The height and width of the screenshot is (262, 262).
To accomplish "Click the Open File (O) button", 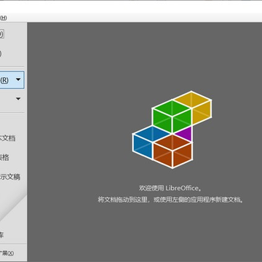I will coord(2,34).
